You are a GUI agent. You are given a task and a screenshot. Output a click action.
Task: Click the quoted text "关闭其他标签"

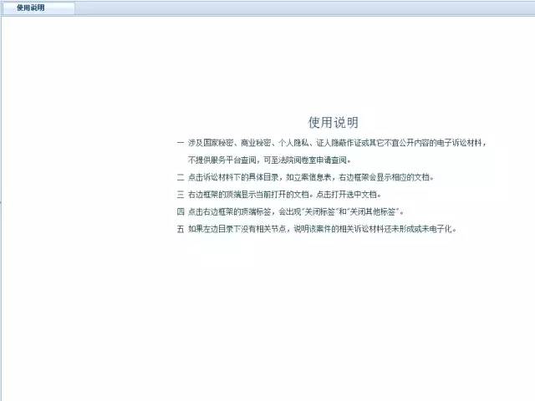(x=379, y=211)
